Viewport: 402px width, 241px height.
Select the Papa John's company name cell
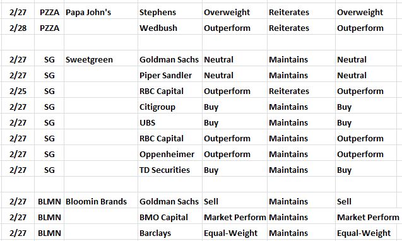101,13
